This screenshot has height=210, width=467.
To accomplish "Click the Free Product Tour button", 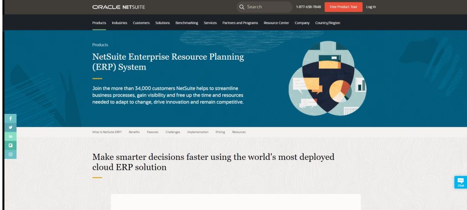I will click(x=343, y=7).
